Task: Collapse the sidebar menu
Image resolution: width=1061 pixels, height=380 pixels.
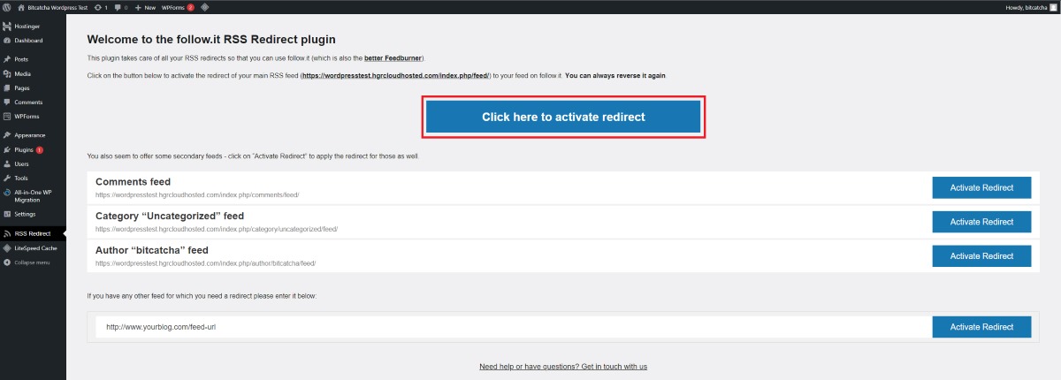Action: pyautogui.click(x=33, y=262)
